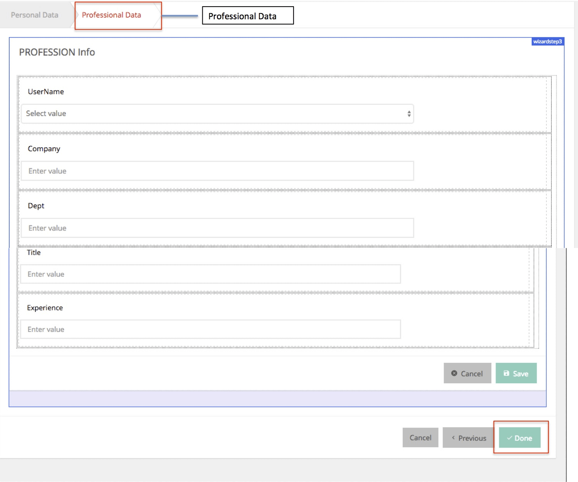Click the wizardstep3 badge in the top corner
The height and width of the screenshot is (482, 578).
pyautogui.click(x=547, y=42)
